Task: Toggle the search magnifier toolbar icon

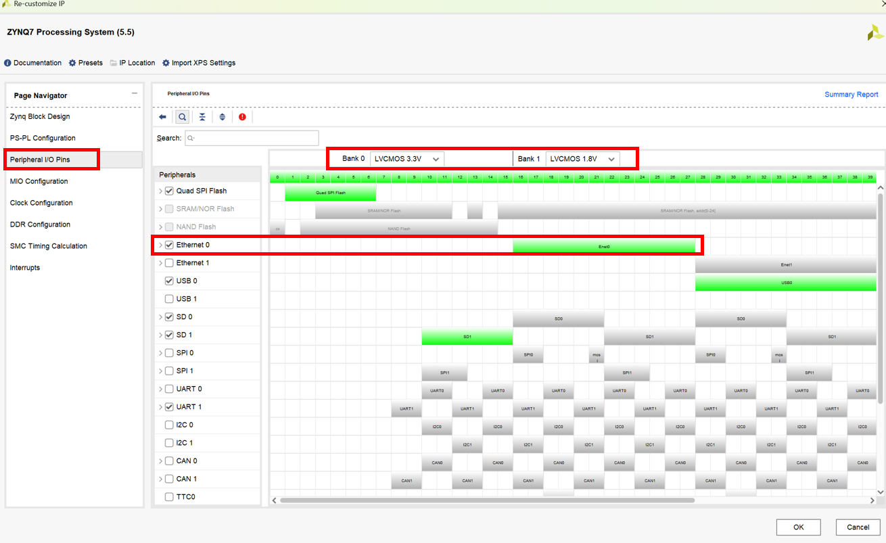Action: click(182, 117)
